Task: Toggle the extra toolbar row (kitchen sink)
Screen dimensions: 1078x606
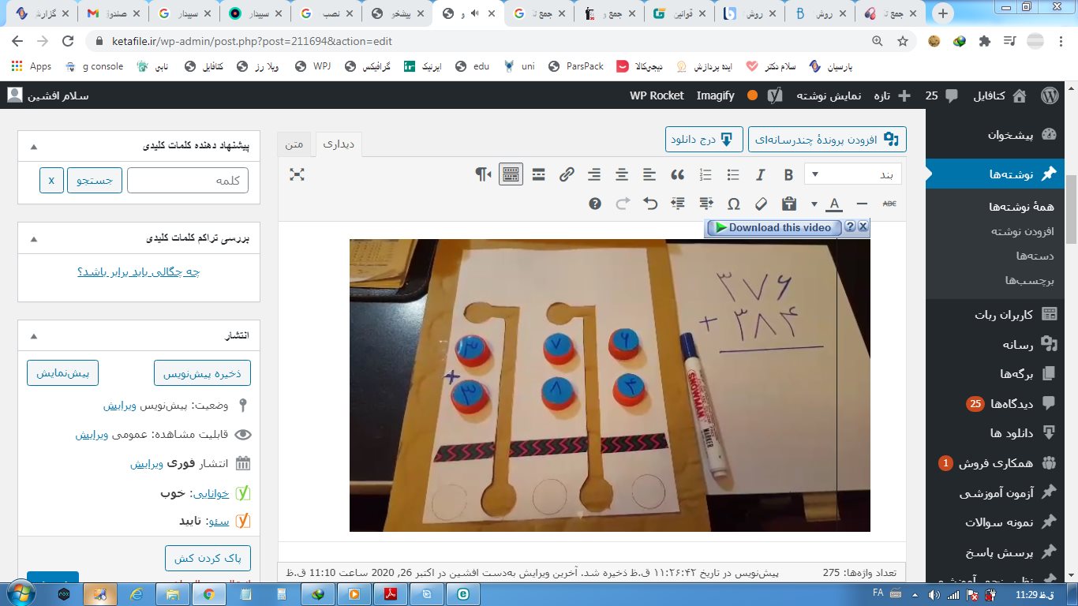Action: (511, 174)
